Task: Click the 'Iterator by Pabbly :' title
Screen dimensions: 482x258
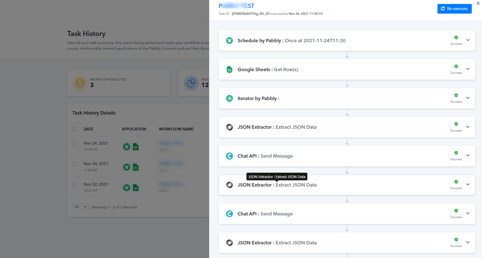Action: tap(258, 98)
